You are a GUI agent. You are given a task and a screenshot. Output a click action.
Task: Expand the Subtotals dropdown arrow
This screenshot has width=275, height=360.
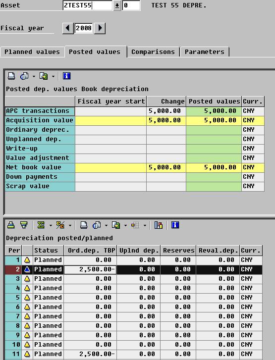[70, 225]
